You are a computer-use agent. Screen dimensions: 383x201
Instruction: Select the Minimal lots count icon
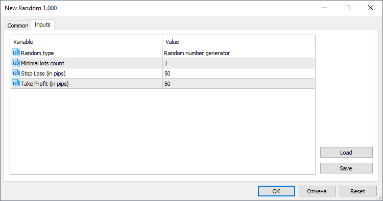(16, 63)
